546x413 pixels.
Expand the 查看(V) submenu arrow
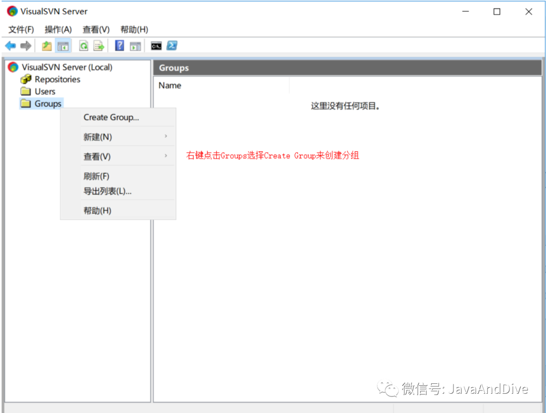click(x=166, y=156)
